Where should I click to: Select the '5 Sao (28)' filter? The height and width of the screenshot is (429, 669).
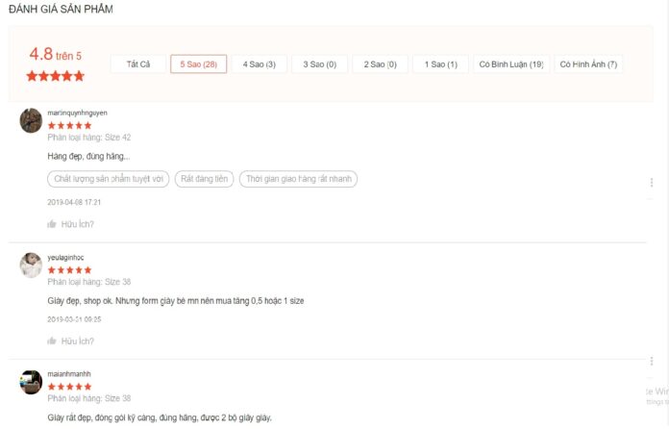click(198, 64)
